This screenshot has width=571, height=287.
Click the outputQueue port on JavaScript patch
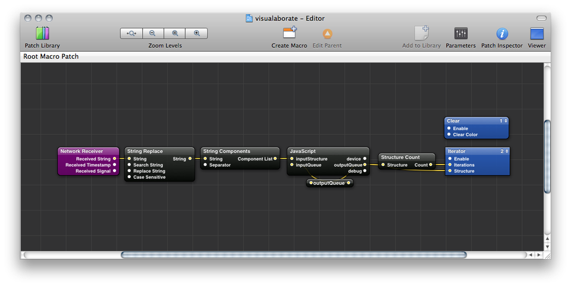(365, 165)
